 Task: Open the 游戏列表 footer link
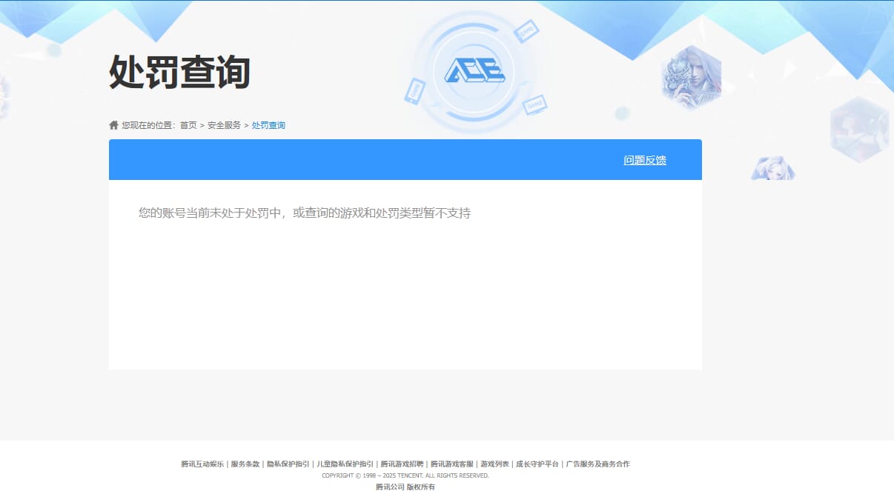tap(494, 464)
